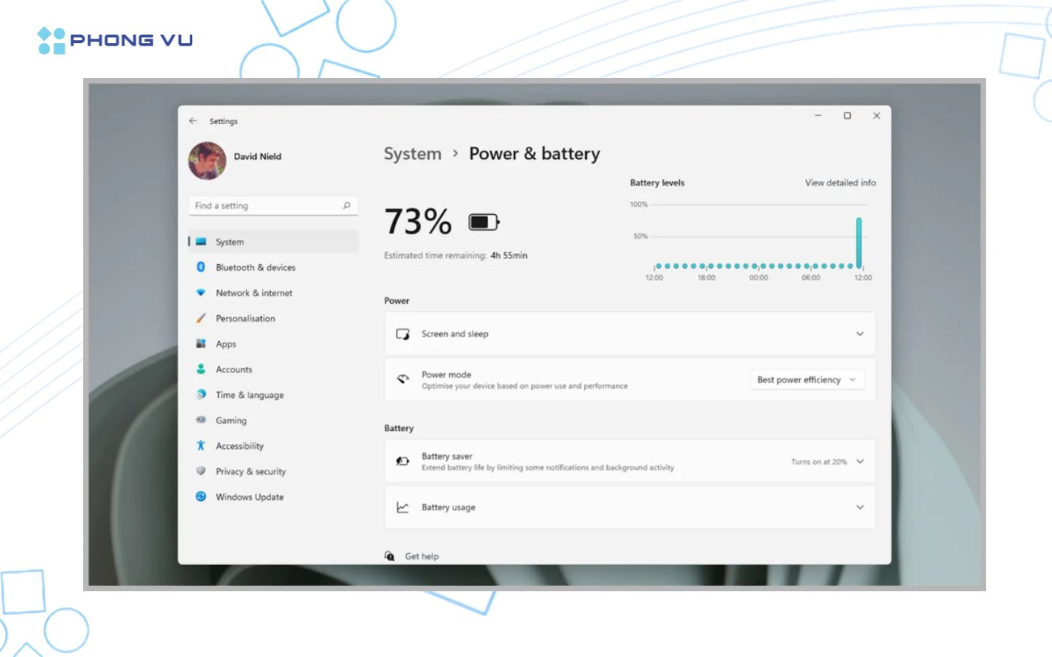This screenshot has width=1052, height=657.
Task: Click the Accessibility figure icon
Action: pyautogui.click(x=201, y=446)
